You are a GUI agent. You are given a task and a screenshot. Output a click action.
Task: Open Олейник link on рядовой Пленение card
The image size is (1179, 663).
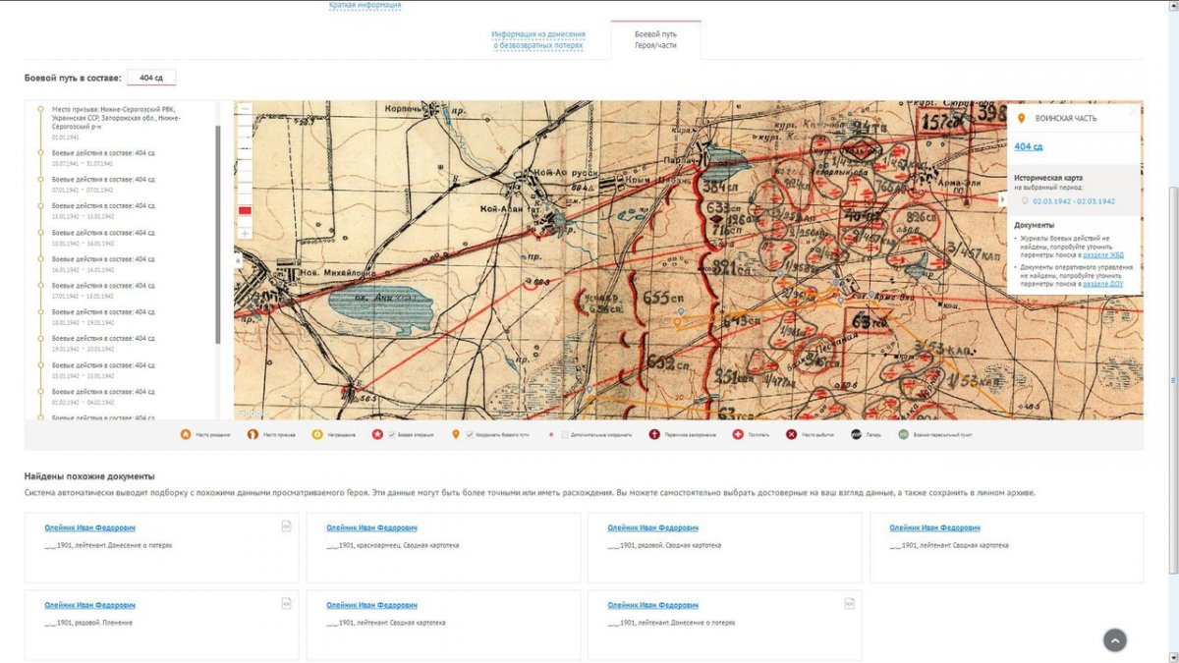[x=90, y=605]
